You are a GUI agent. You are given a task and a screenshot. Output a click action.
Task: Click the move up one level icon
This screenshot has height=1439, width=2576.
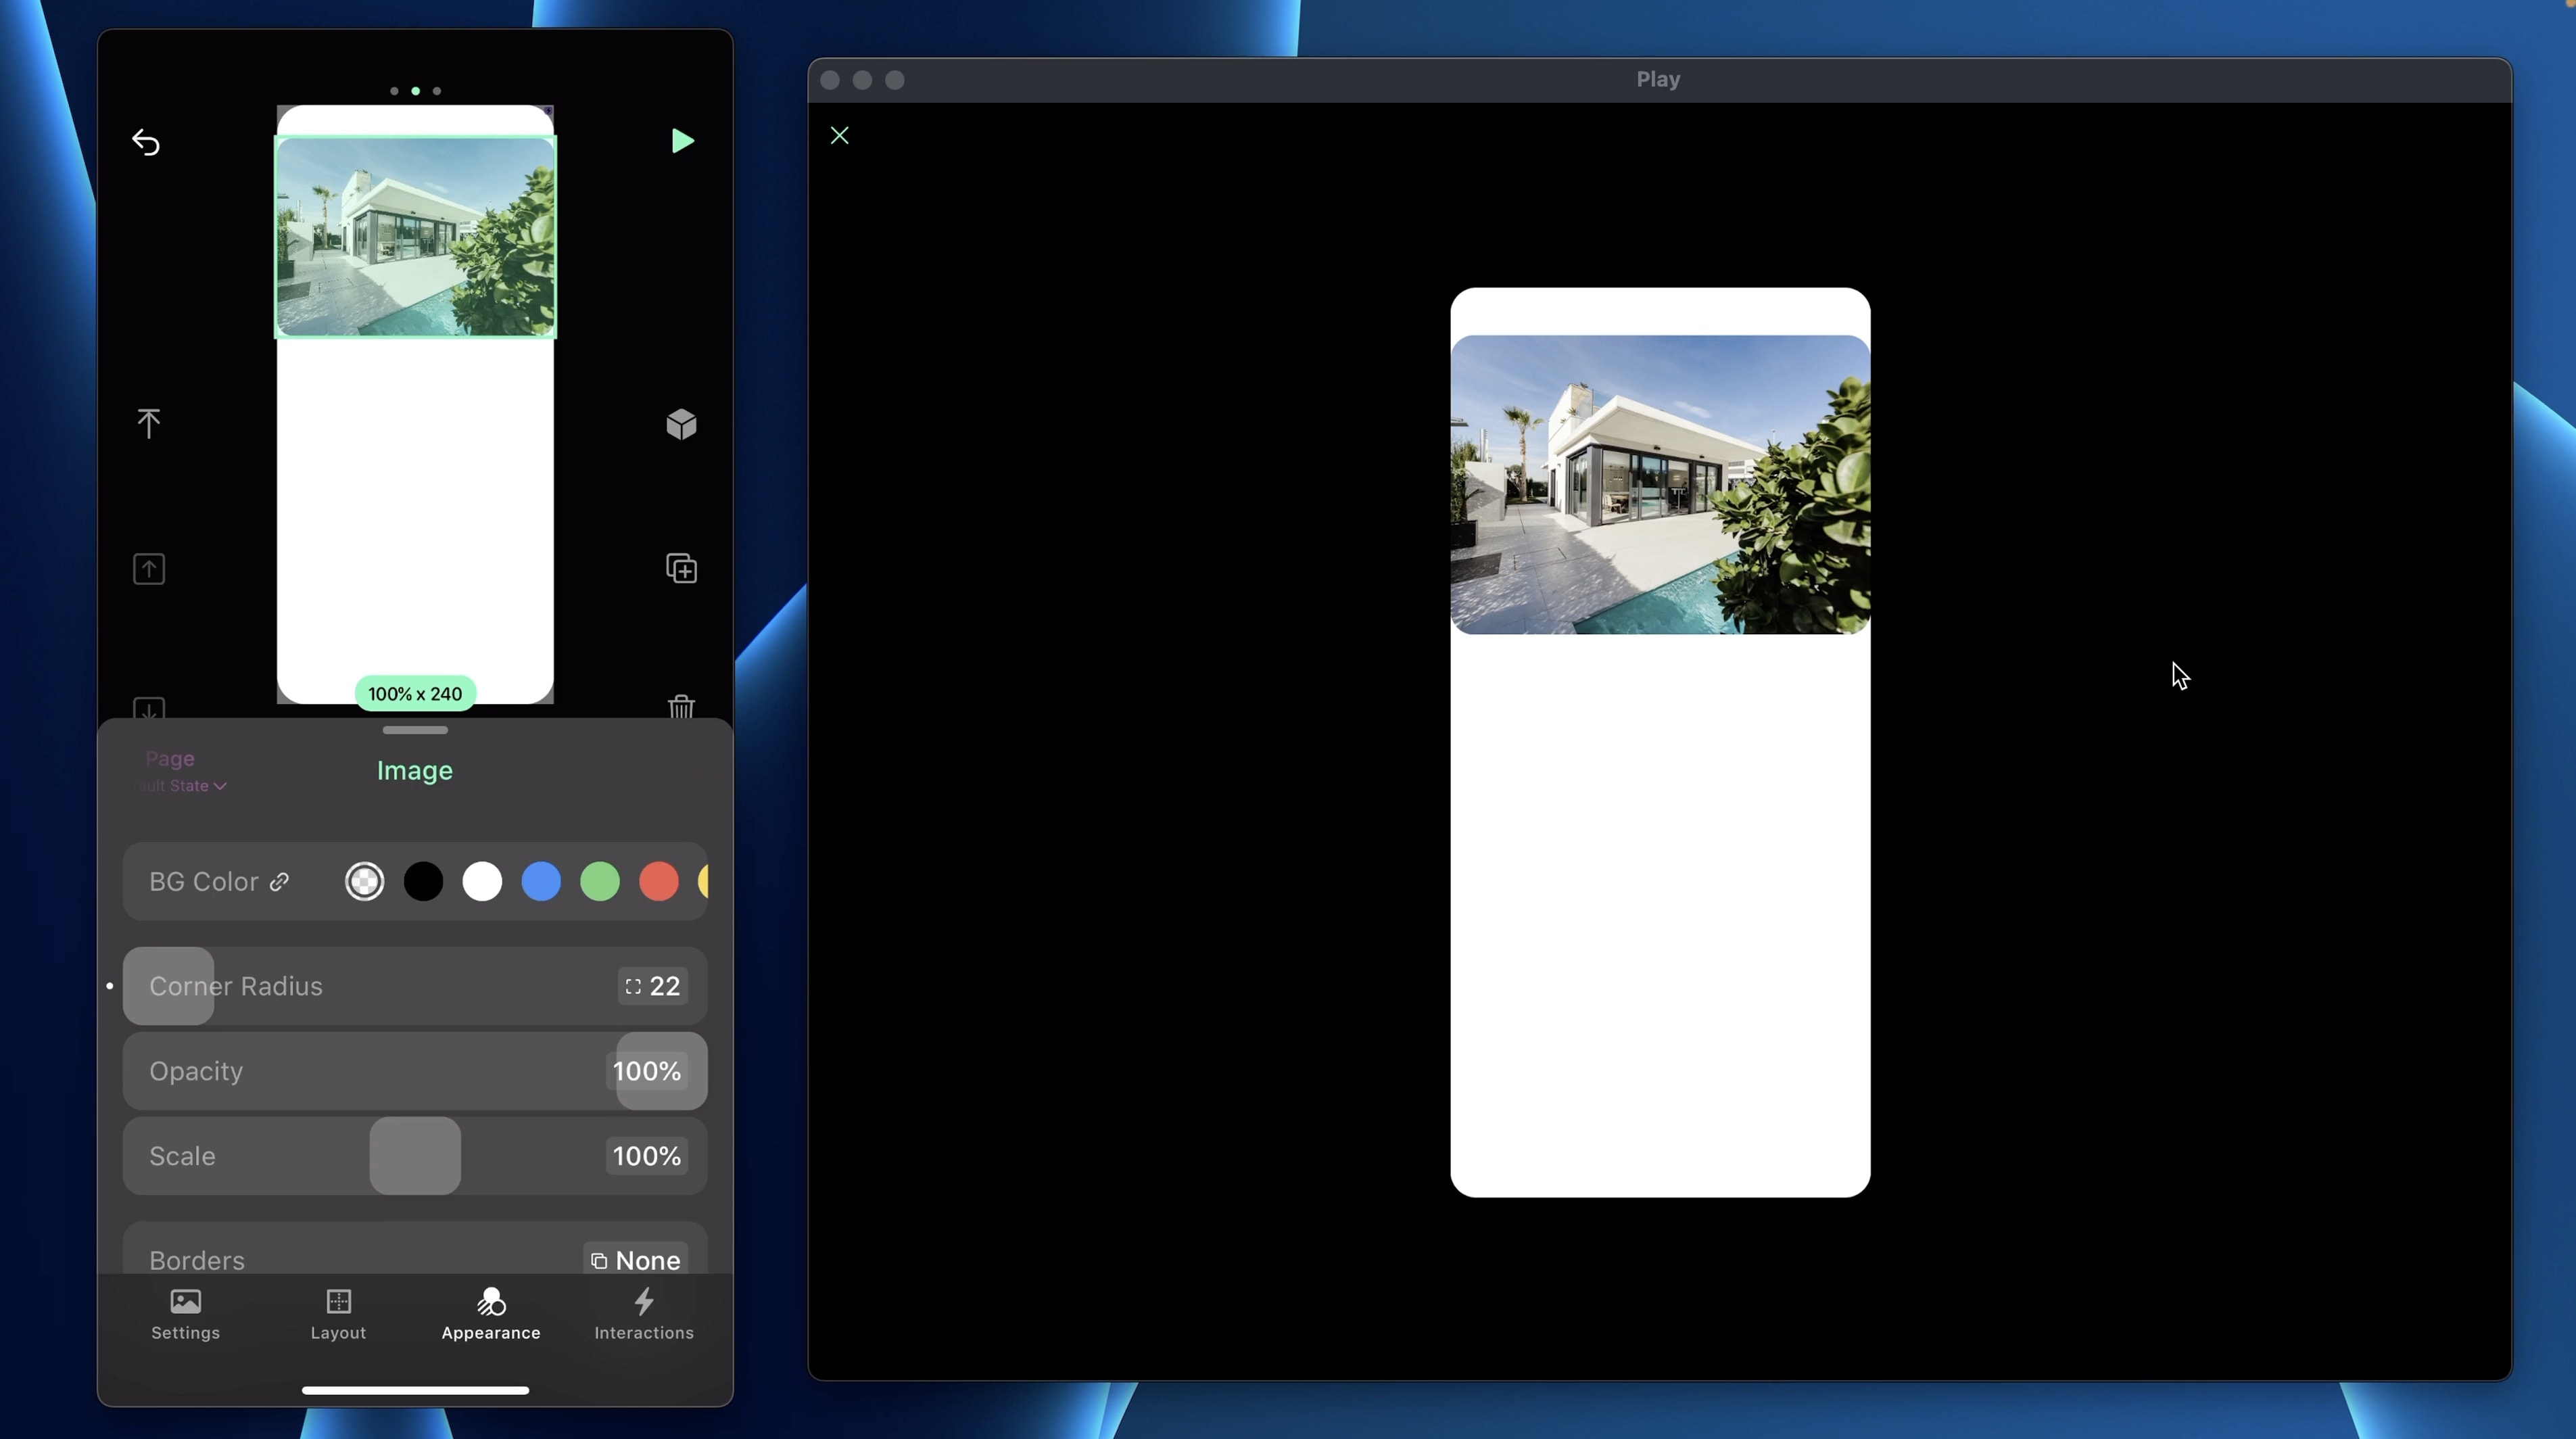(149, 569)
